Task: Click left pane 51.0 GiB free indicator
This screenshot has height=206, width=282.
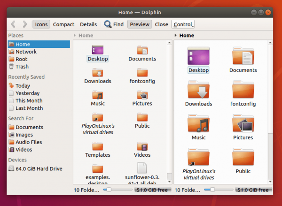Action: [152, 190]
